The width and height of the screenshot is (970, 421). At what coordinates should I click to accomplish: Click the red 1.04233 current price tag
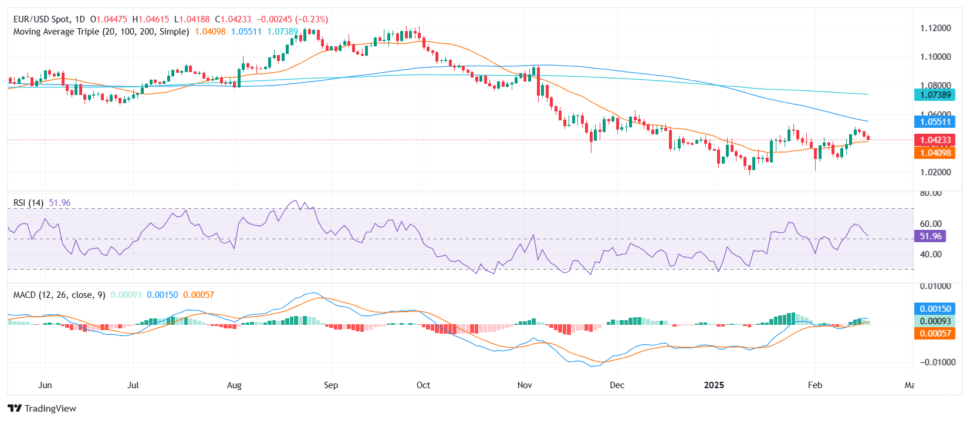coord(935,140)
